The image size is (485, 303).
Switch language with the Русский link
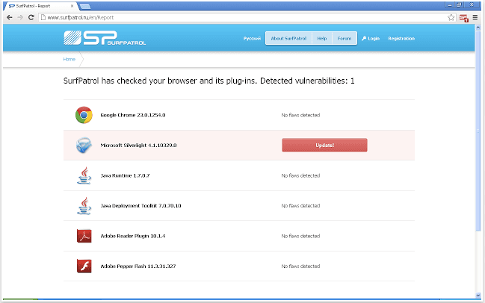252,38
